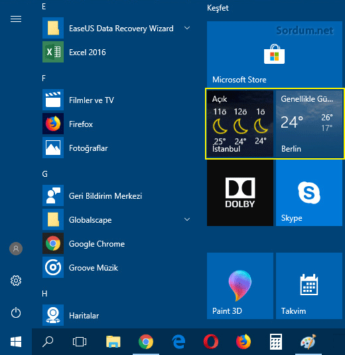Image resolution: width=345 pixels, height=355 pixels.
Task: Expand the Globalscape folder chevron
Action: (x=187, y=219)
